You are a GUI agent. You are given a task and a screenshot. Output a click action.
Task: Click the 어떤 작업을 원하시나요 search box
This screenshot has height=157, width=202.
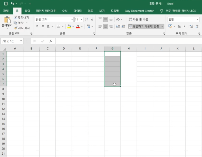[181, 11]
